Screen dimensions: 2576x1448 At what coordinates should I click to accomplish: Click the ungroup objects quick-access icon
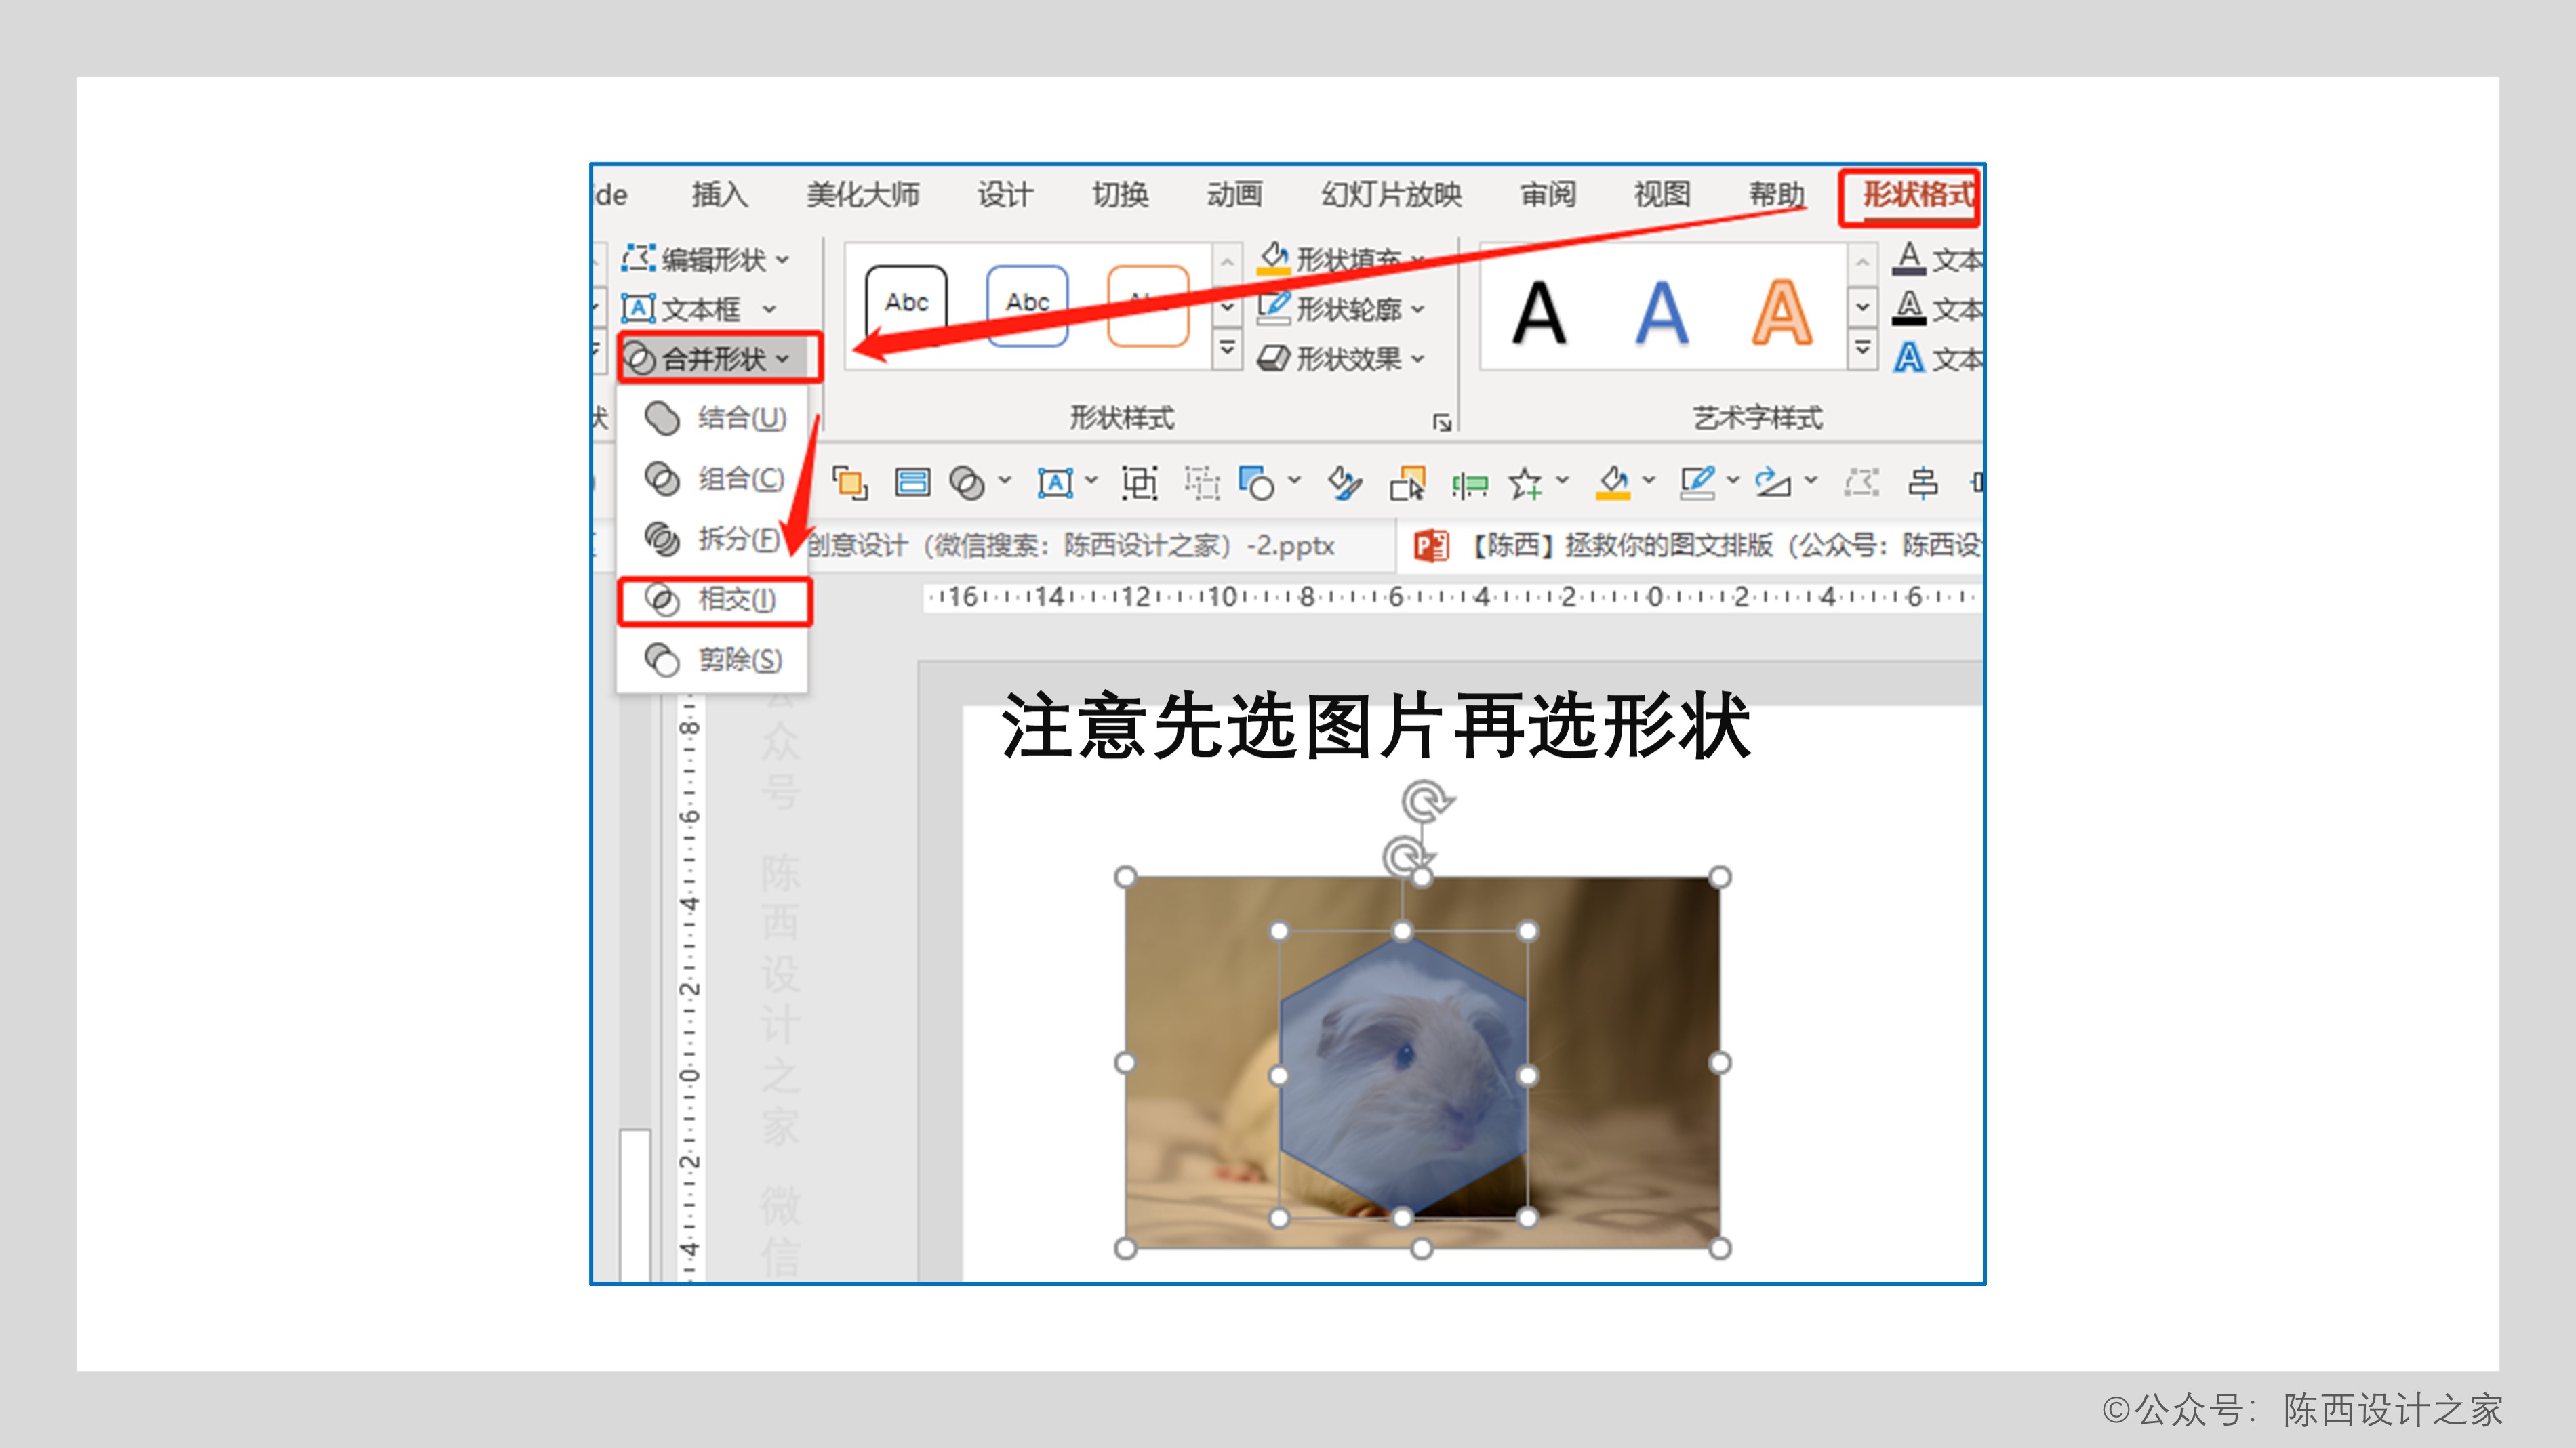[1202, 482]
